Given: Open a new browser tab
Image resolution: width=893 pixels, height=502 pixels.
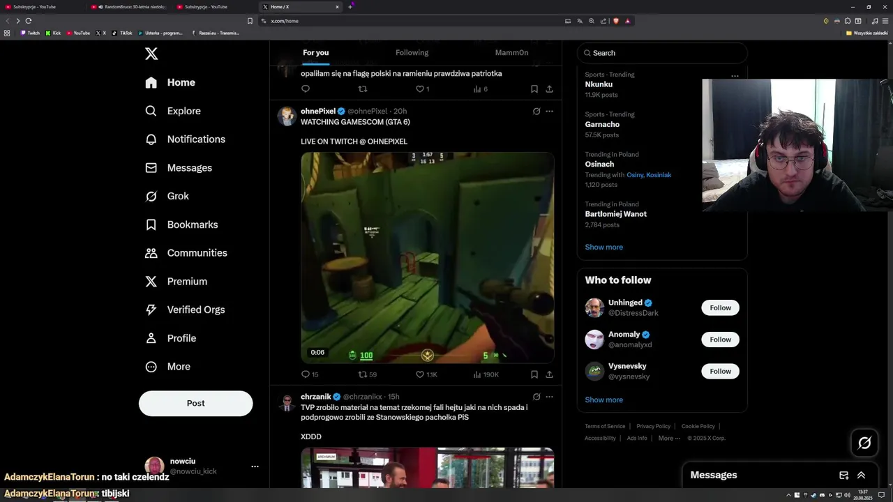Looking at the screenshot, I should 350,6.
